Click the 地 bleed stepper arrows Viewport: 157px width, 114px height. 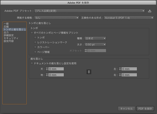[x=47, y=75]
